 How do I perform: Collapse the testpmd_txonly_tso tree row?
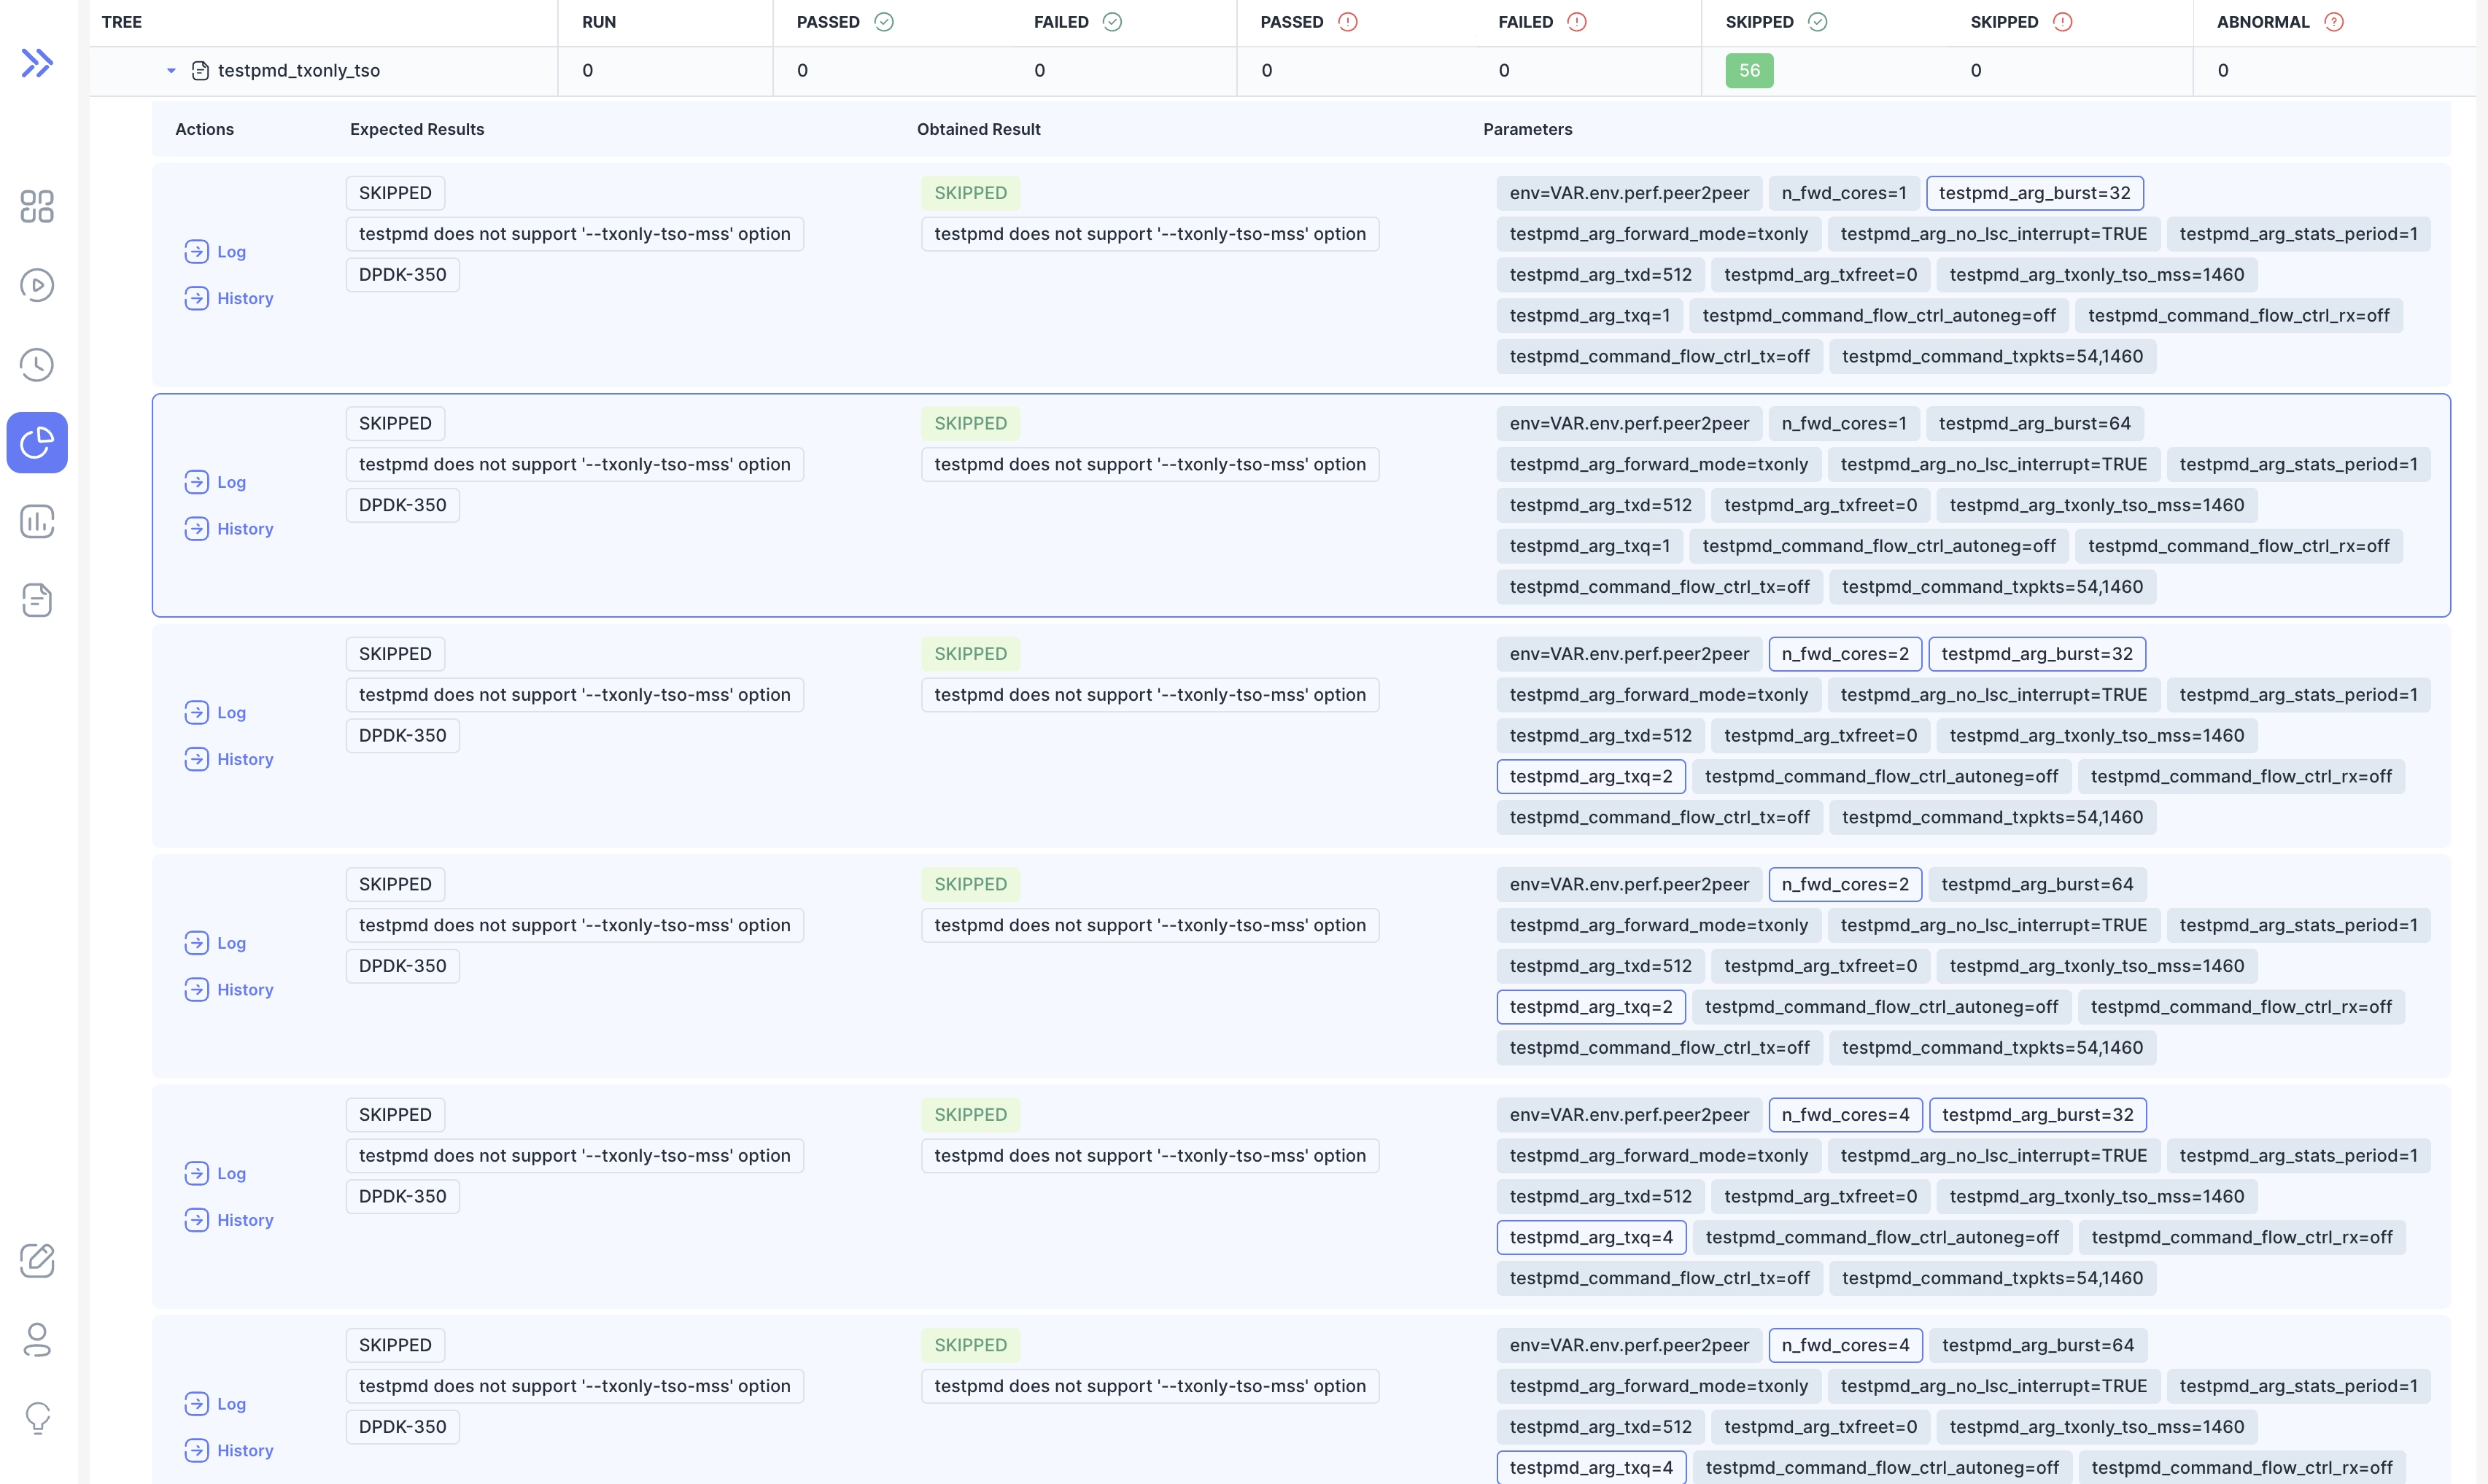click(171, 71)
